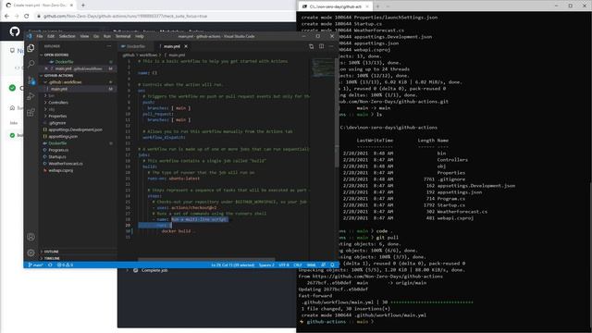Reload the browser page
The height and width of the screenshot is (333, 592).
(27, 17)
